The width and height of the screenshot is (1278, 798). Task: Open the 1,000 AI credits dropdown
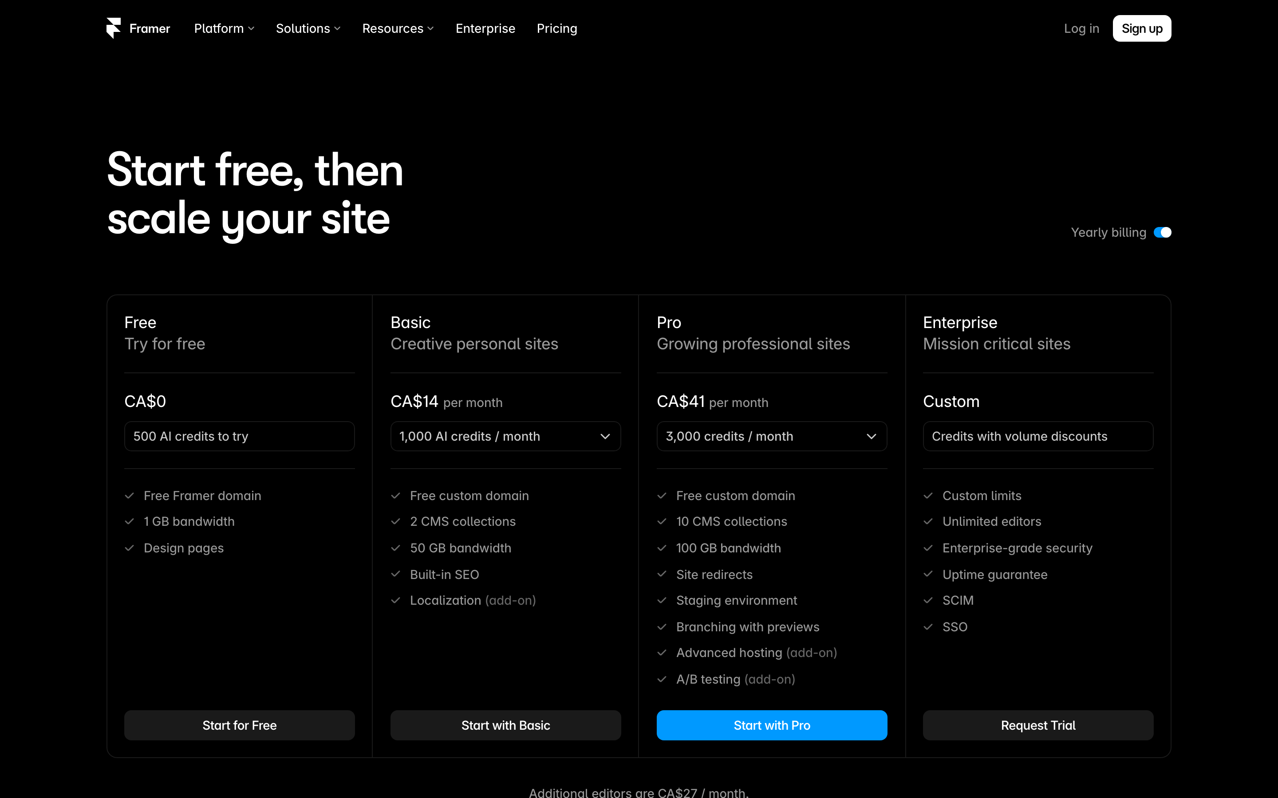[505, 436]
